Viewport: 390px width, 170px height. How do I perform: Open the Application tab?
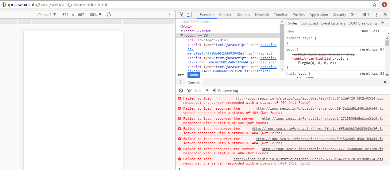pos(319,15)
